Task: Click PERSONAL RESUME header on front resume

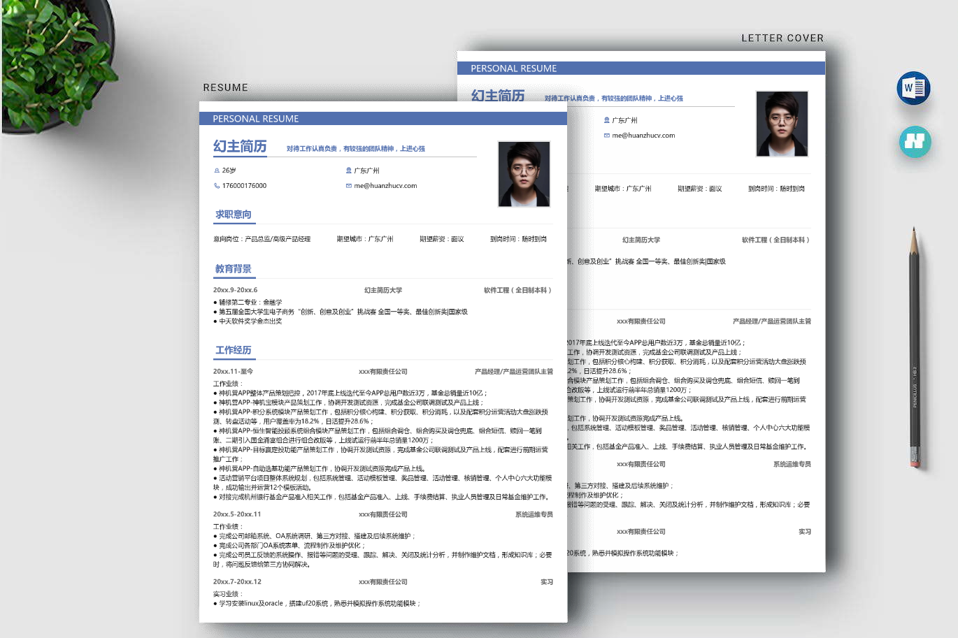Action: point(256,119)
